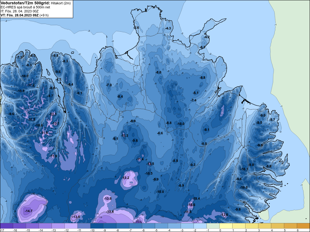Click the legend scale label 6
Image resolution: width=310 pixels, height=232 pixels.
[298, 230]
